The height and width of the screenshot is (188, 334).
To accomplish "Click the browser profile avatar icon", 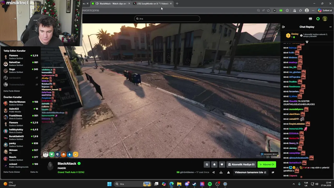I will click(307, 10).
